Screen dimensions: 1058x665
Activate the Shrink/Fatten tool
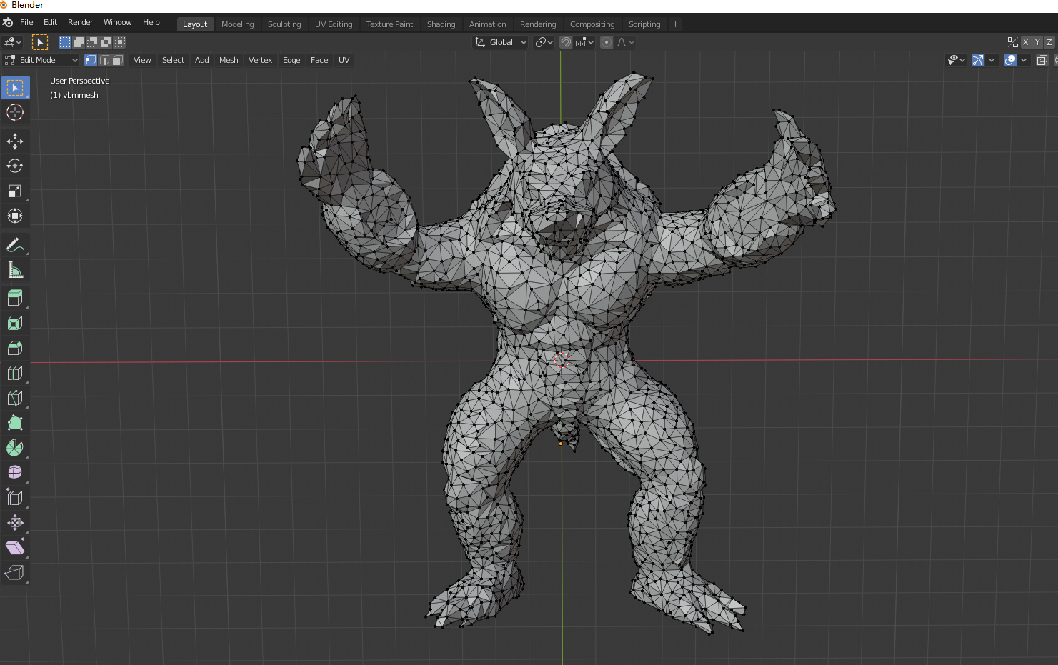[x=15, y=522]
